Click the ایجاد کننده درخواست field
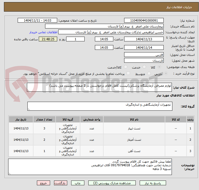The height and width of the screenshot is (190, 199). click(111, 32)
